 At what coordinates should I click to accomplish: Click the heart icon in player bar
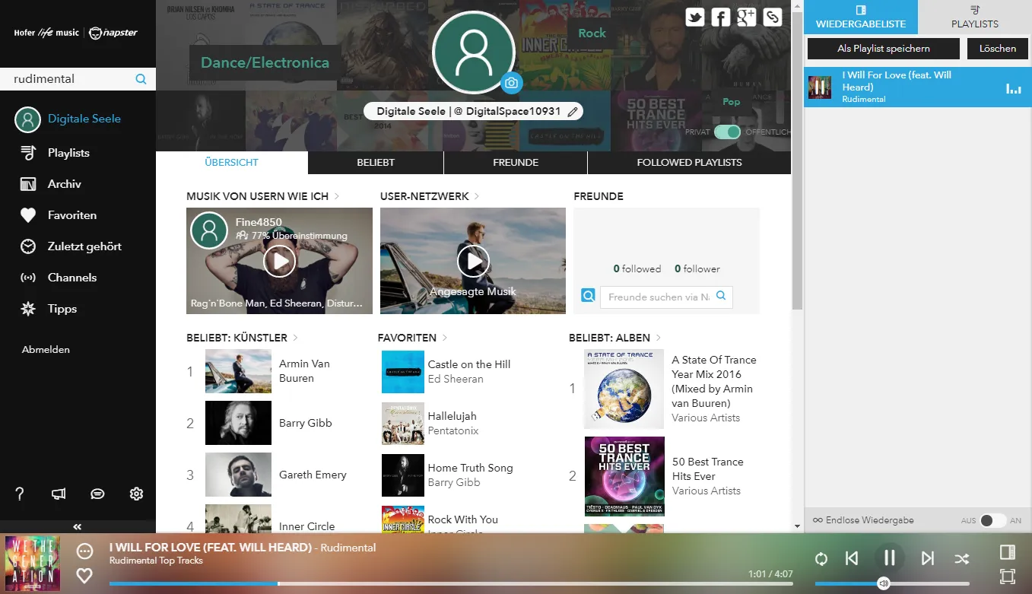(x=84, y=576)
